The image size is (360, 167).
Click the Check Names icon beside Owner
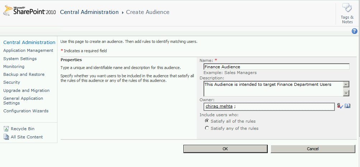pos(340,106)
